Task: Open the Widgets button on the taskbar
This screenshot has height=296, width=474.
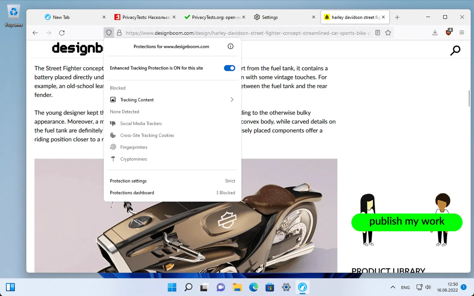Action: click(x=10, y=287)
